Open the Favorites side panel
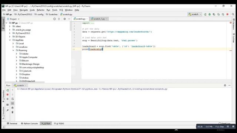 click(3, 96)
